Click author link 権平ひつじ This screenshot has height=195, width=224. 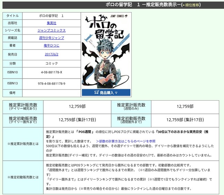point(51,45)
